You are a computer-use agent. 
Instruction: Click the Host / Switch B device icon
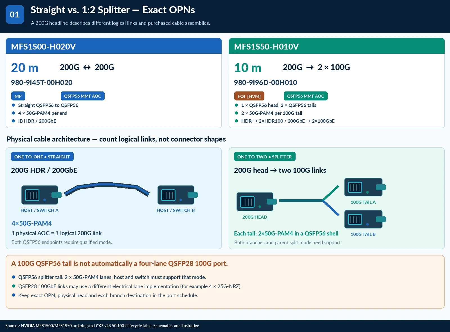[177, 195]
